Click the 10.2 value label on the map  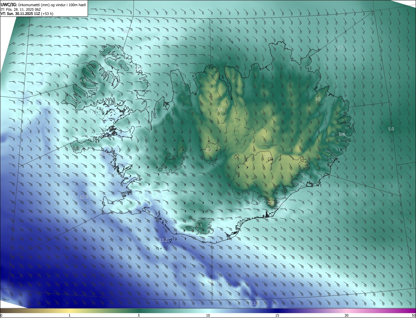tap(127, 32)
